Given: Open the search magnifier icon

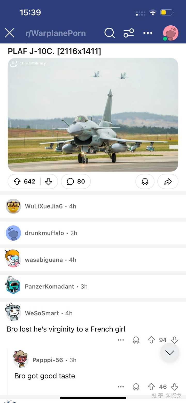Looking at the screenshot, I should click(x=110, y=33).
